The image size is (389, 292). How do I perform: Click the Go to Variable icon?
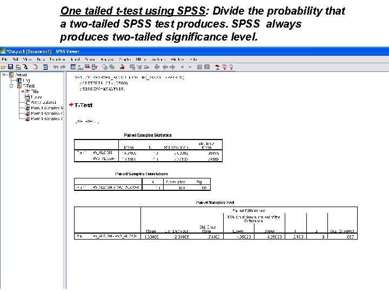[x=88, y=67]
